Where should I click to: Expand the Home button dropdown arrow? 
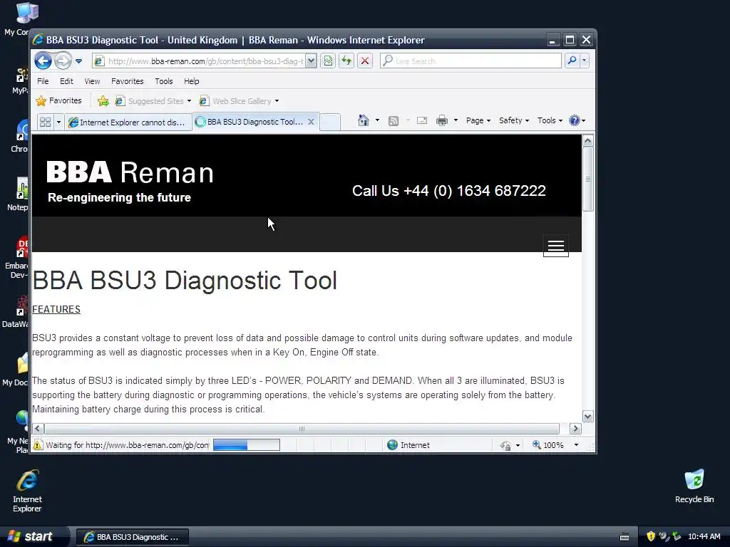click(x=378, y=120)
